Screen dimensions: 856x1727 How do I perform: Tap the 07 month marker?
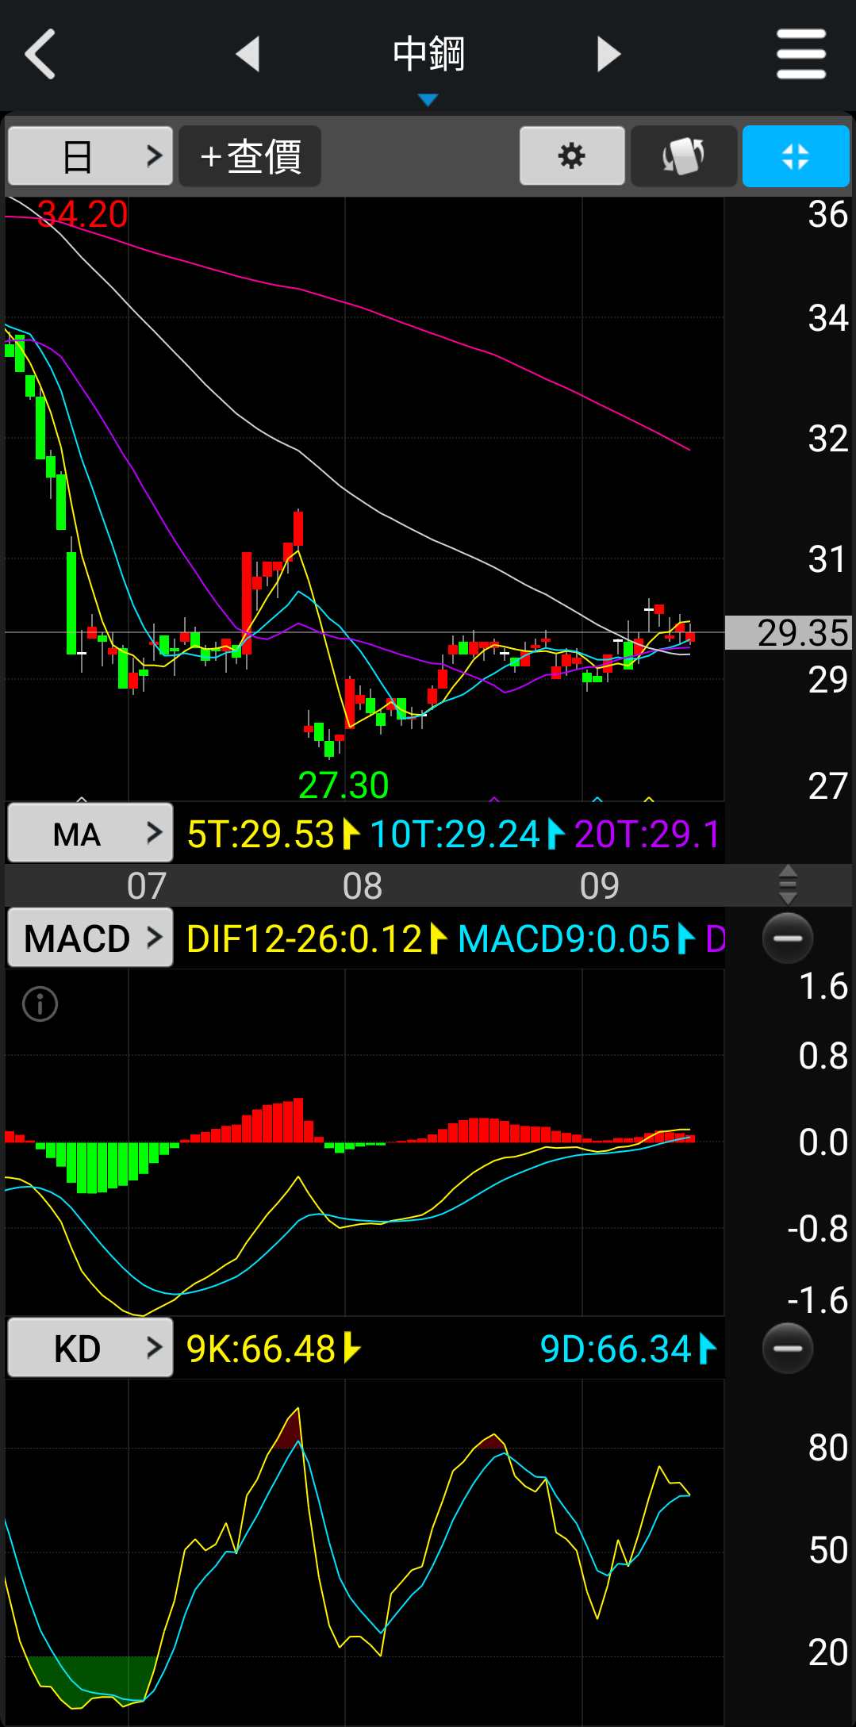[147, 886]
